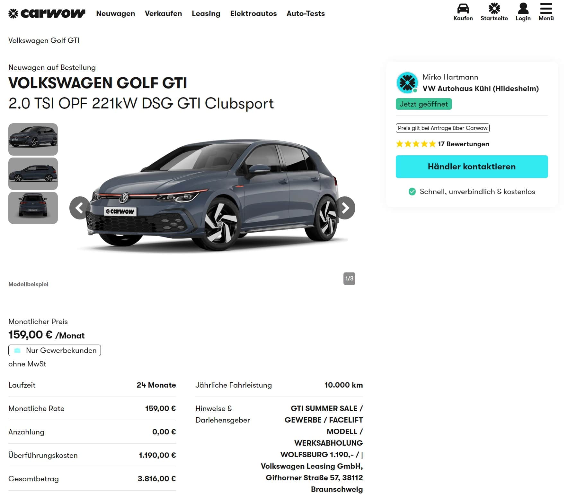The width and height of the screenshot is (568, 497).
Task: Select the rear view thumbnail
Action: (x=33, y=208)
